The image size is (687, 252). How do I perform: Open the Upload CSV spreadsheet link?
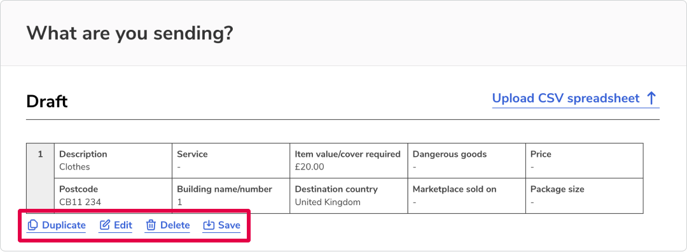pos(575,98)
